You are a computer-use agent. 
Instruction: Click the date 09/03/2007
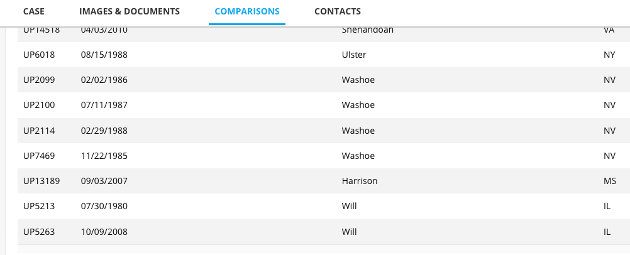click(x=104, y=181)
